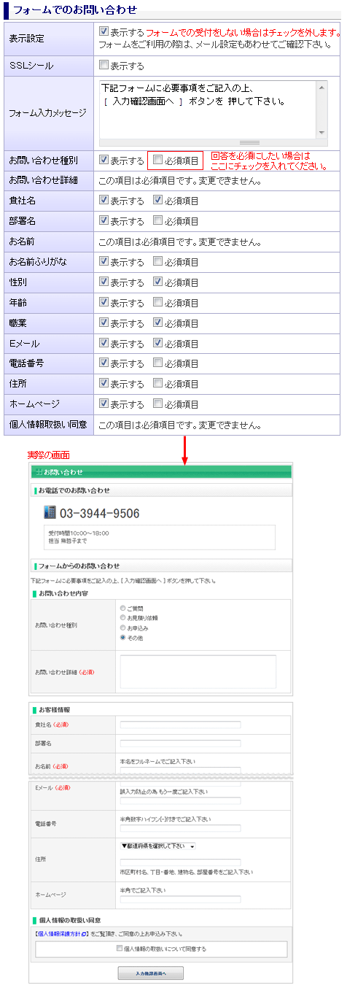Select the ご質問 radio button in preview
Image resolution: width=347 pixels, height=988 pixels.
pyautogui.click(x=122, y=607)
